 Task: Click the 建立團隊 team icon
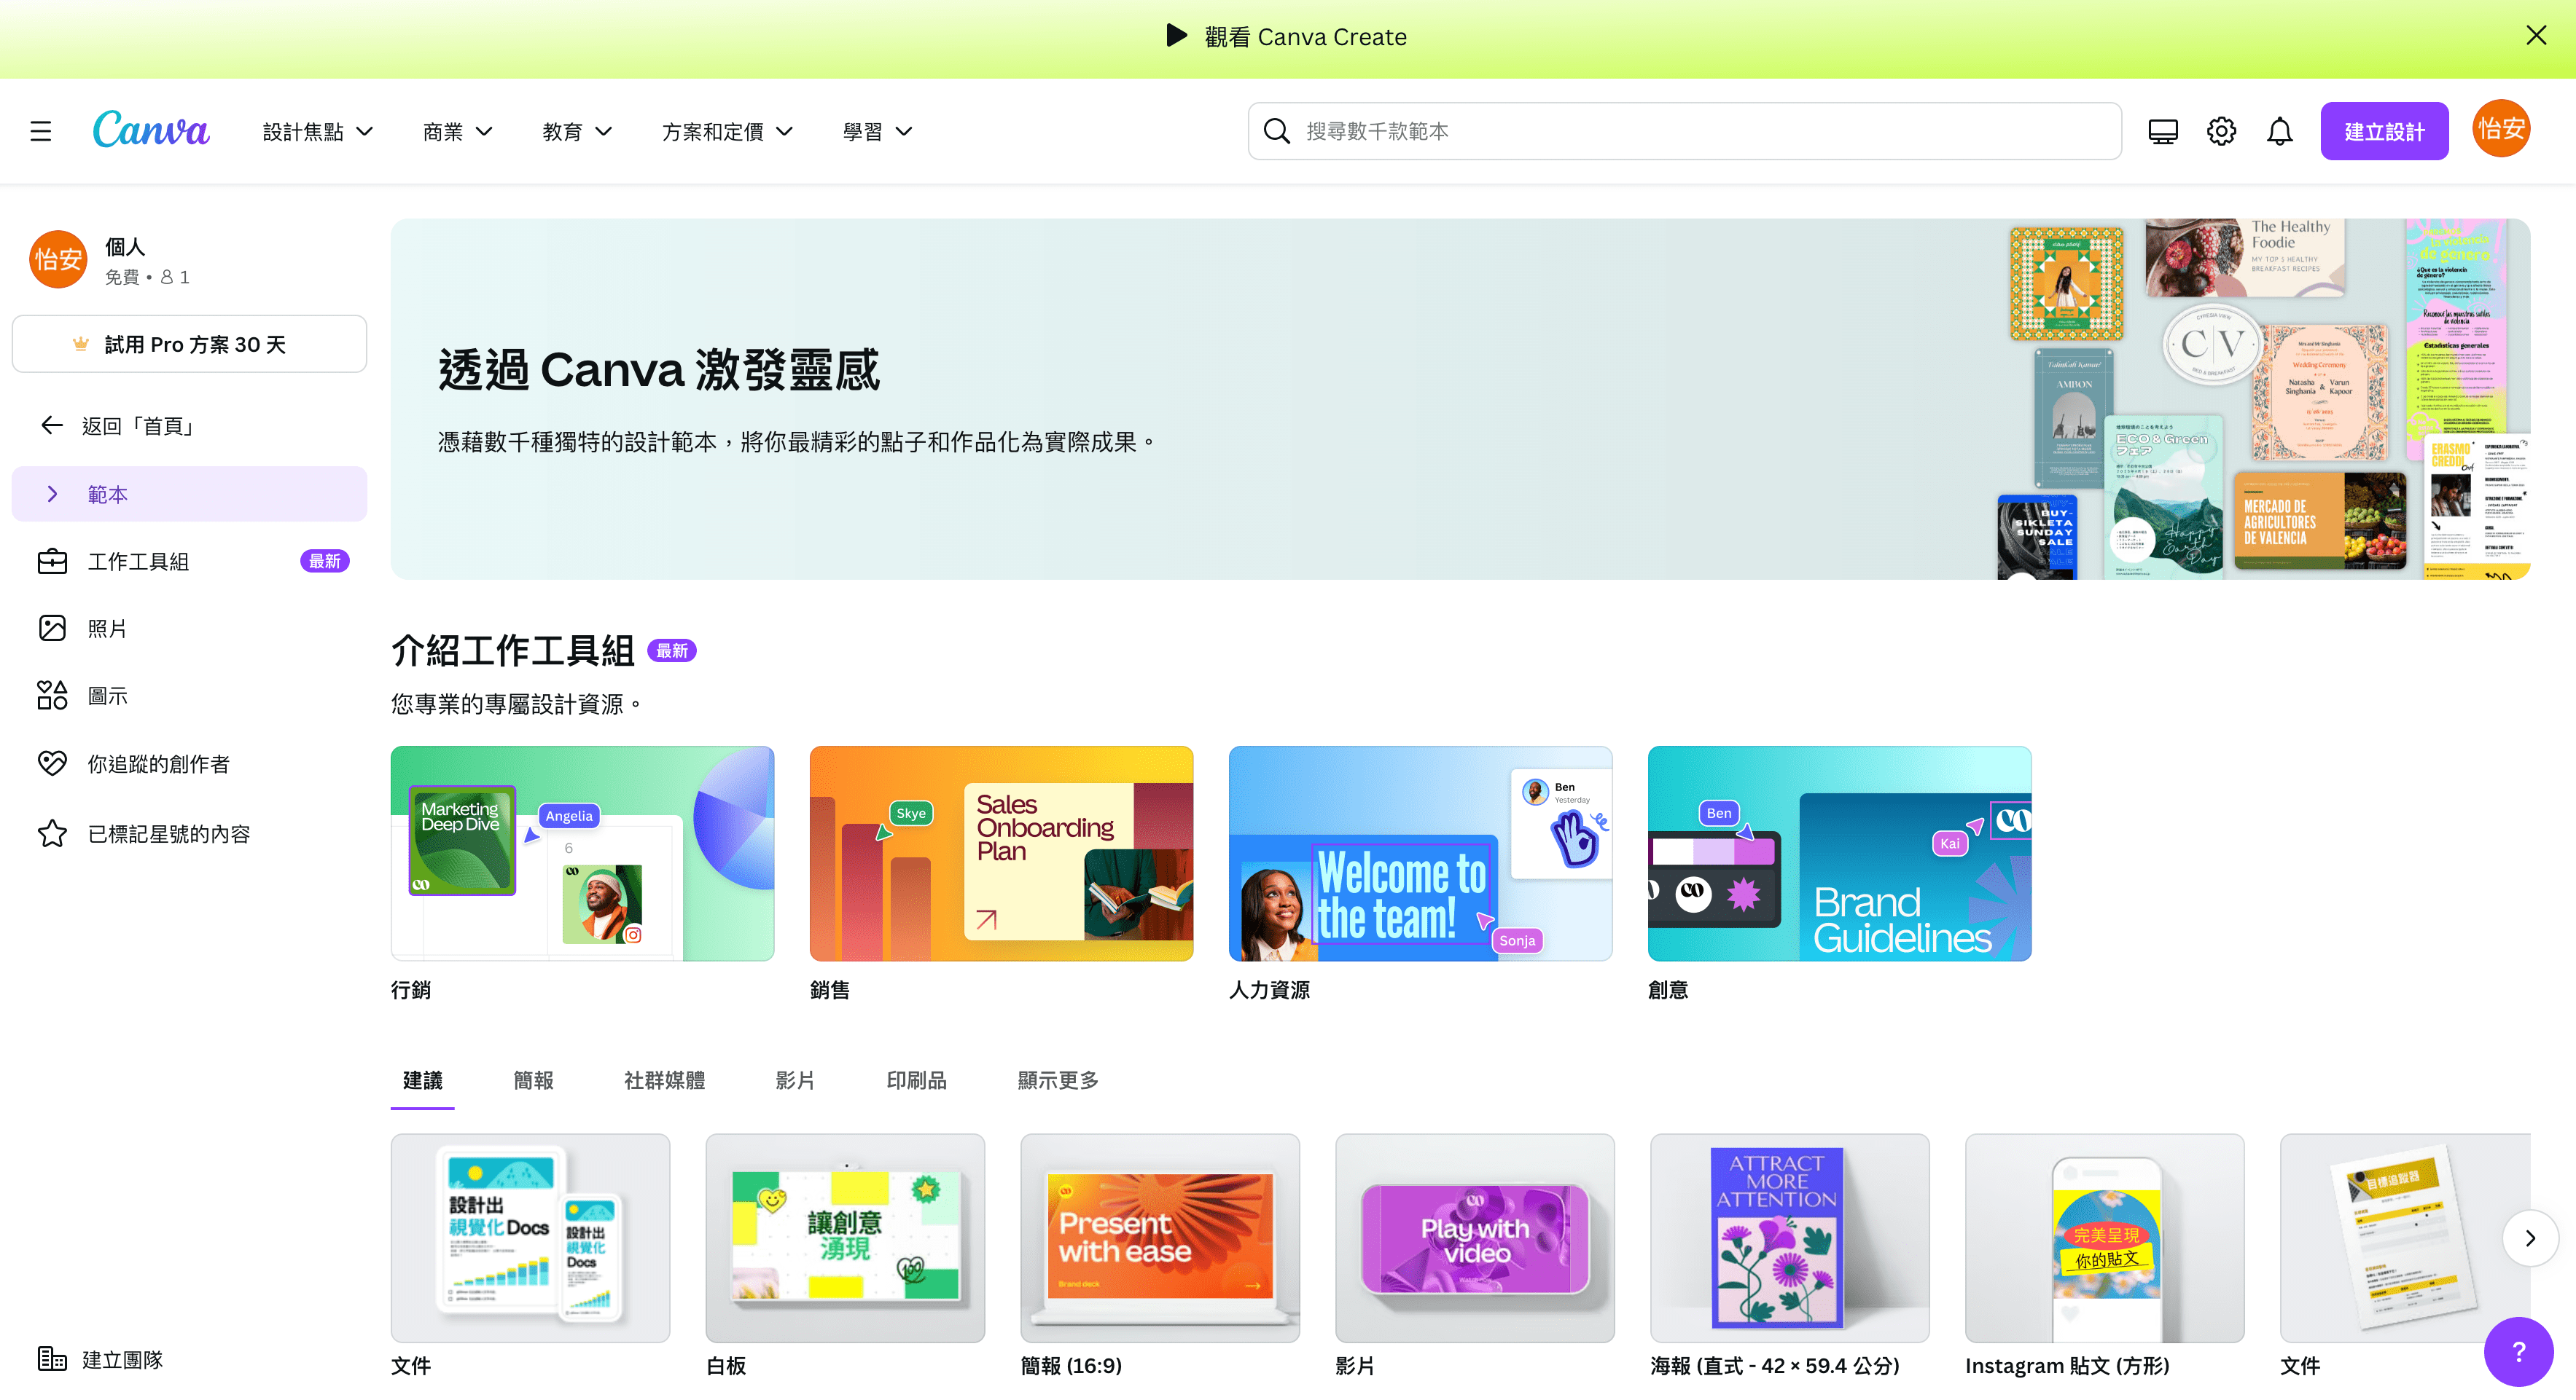click(x=52, y=1359)
